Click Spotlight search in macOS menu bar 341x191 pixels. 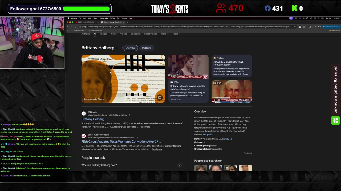coord(319,18)
